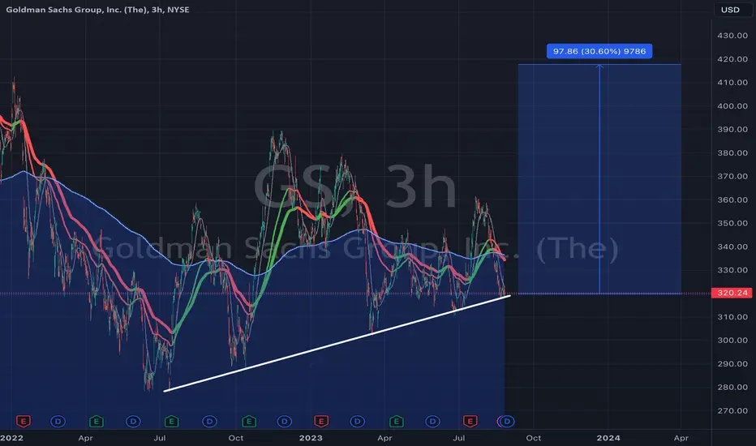756x446 pixels.
Task: Click the Oct label just before 2024
Action: (x=533, y=438)
